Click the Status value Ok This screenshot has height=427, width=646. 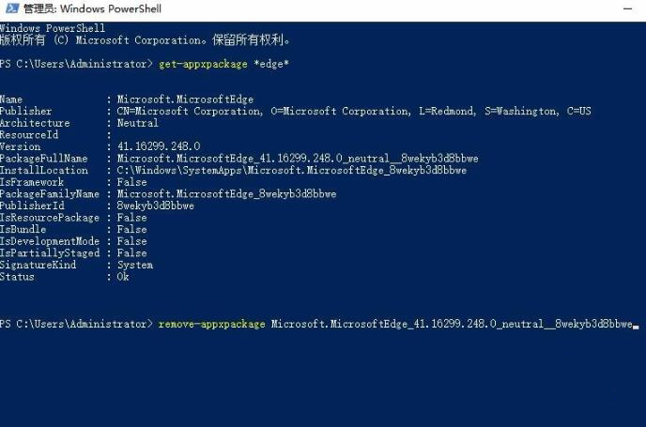(x=123, y=277)
